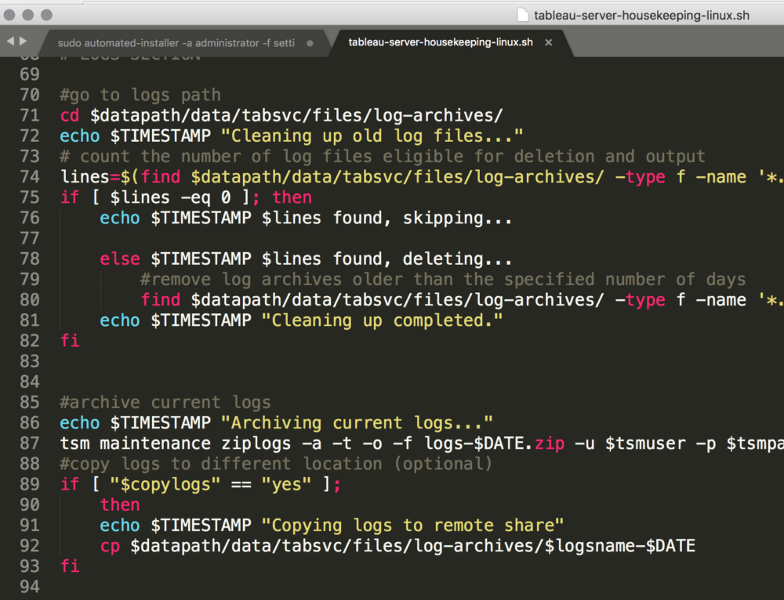Click the string "Archiving current logs..."
This screenshot has height=600, width=784.
(357, 423)
